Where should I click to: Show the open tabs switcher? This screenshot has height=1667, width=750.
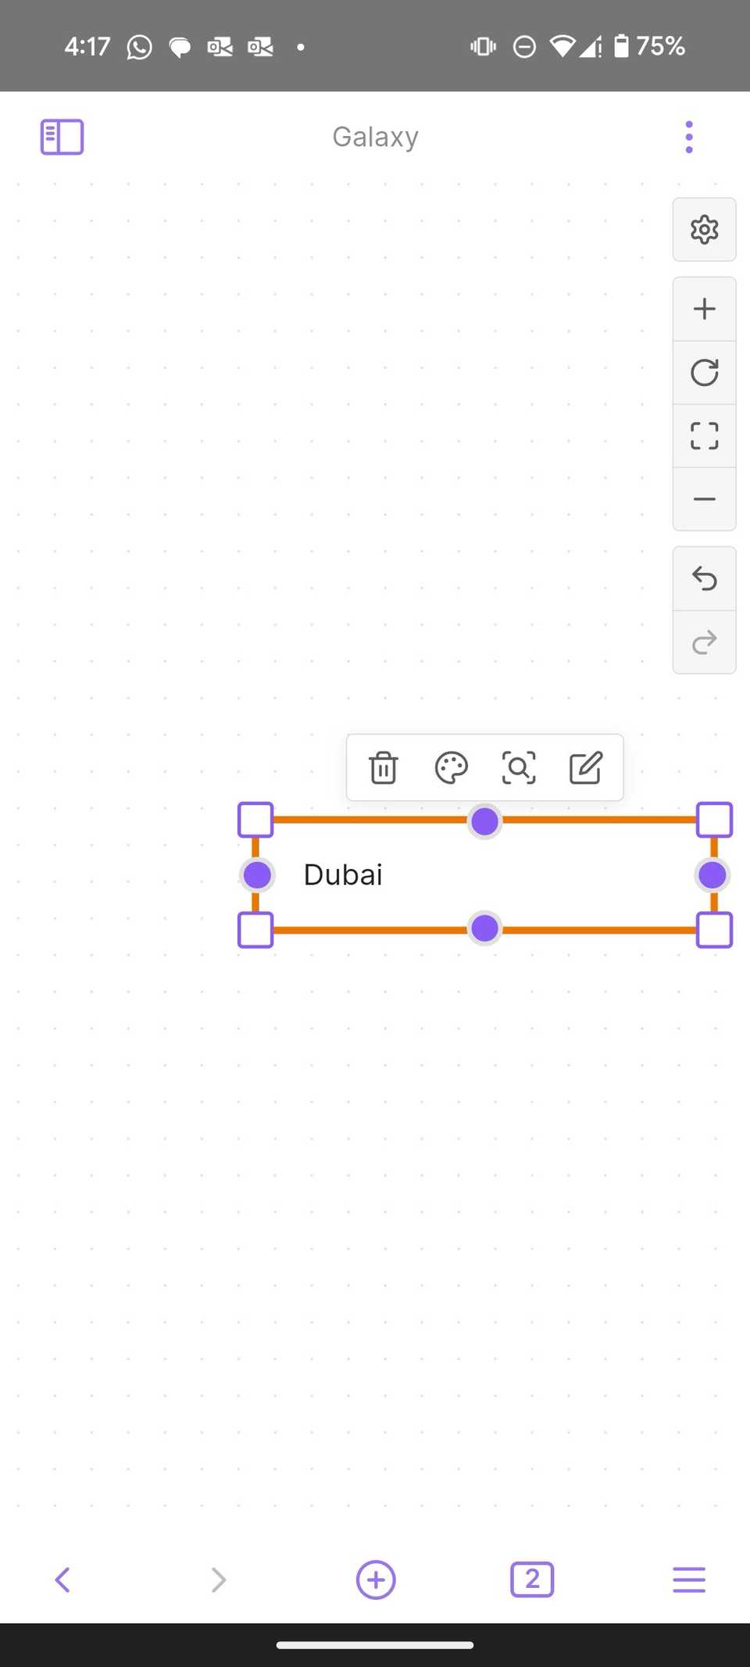[x=532, y=1579]
